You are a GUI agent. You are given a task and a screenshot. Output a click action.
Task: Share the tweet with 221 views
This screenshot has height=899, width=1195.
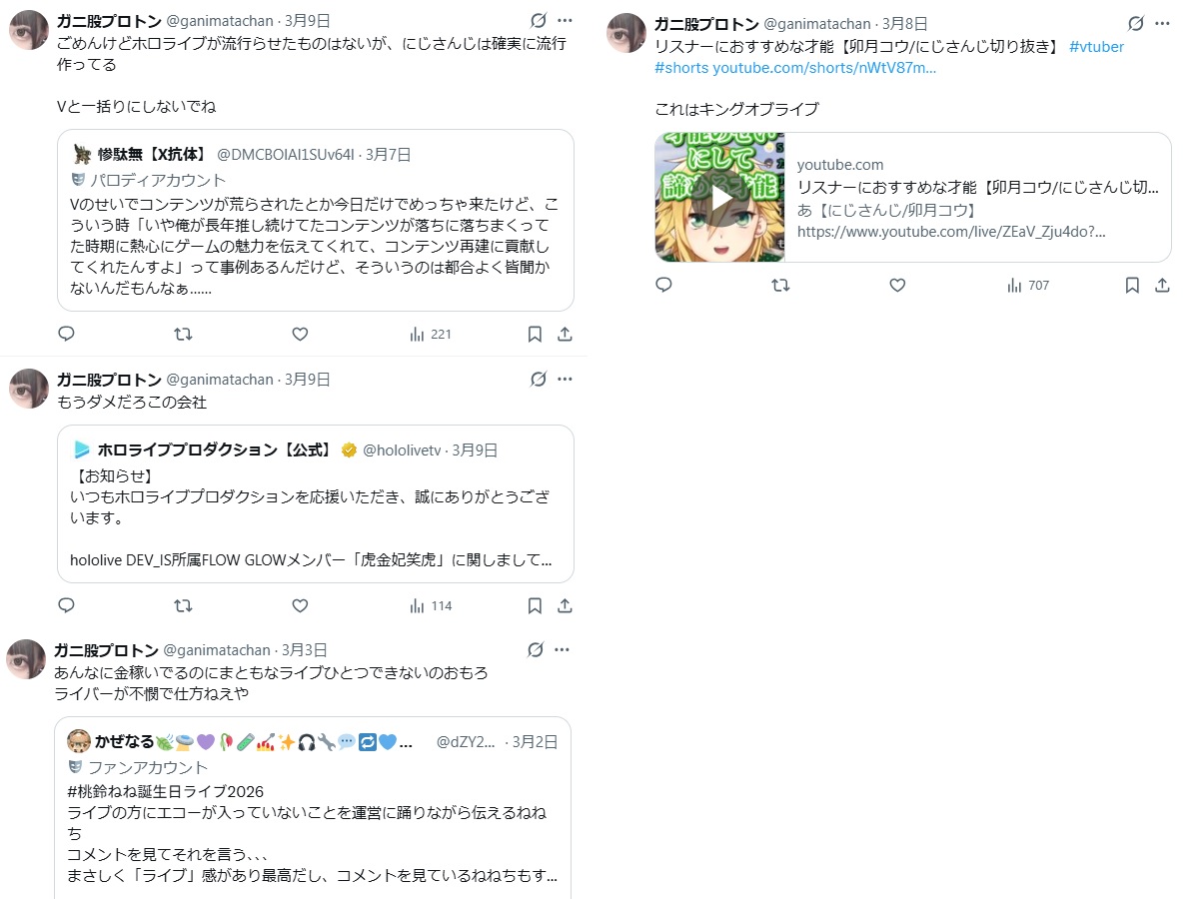565,334
